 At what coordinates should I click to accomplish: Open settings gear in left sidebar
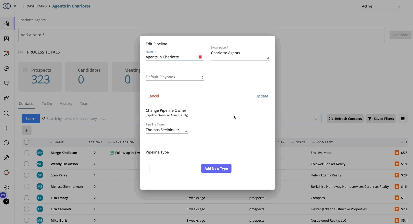[6, 188]
